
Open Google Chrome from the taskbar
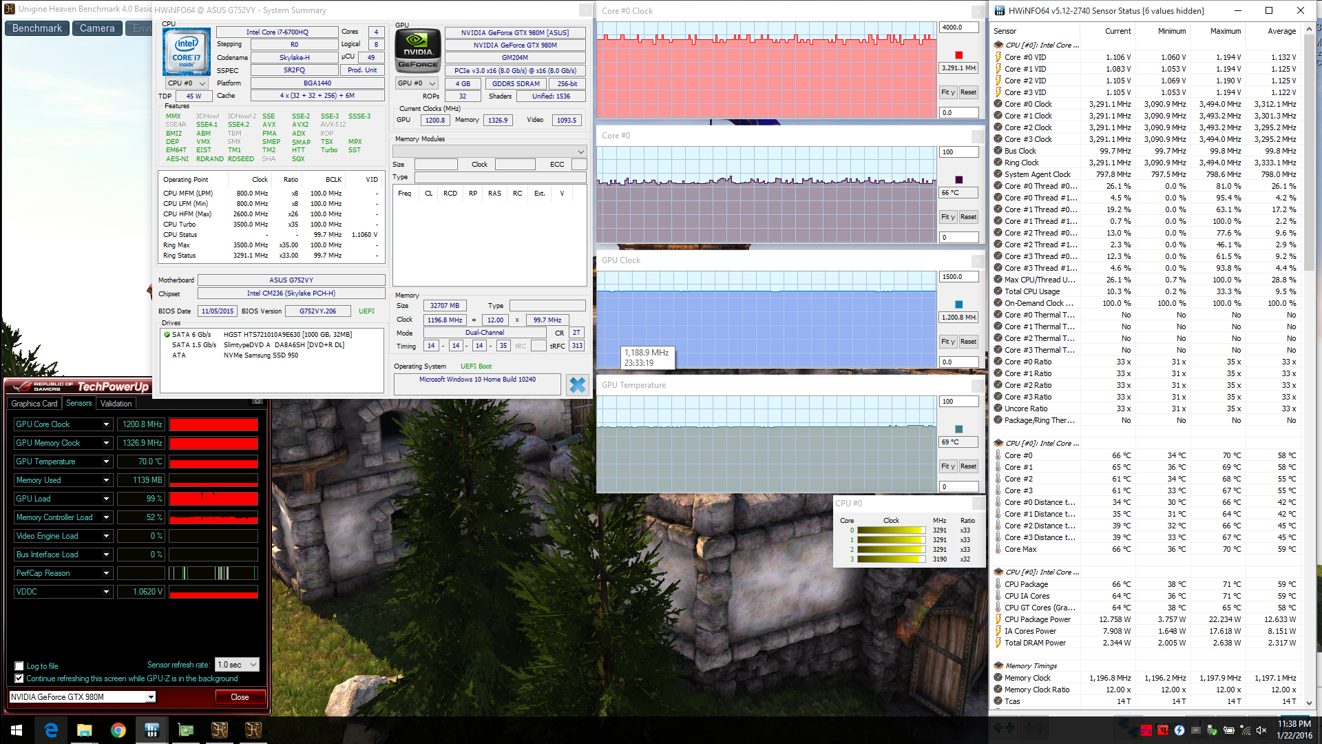point(118,730)
